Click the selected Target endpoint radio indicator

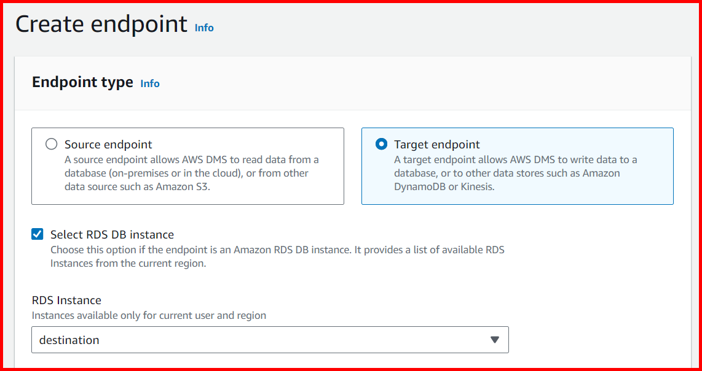point(382,144)
